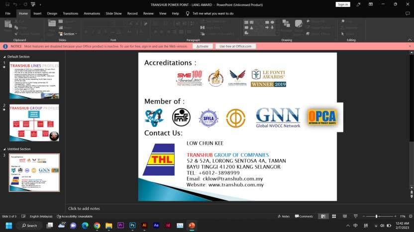Click the Click to add notes area

84,208
